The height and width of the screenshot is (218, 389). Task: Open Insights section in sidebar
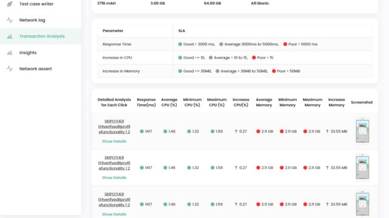tap(28, 53)
